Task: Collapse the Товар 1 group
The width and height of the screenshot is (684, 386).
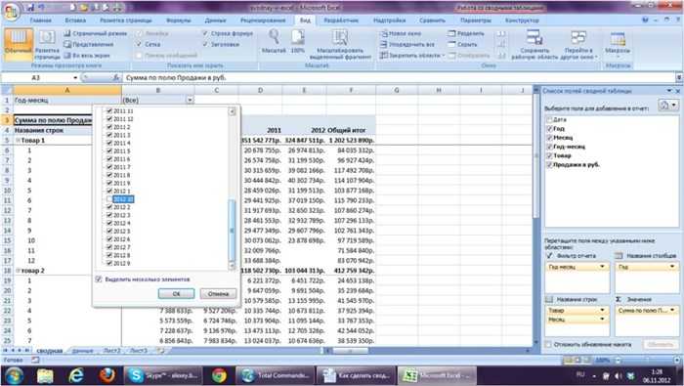Action: pyautogui.click(x=19, y=141)
